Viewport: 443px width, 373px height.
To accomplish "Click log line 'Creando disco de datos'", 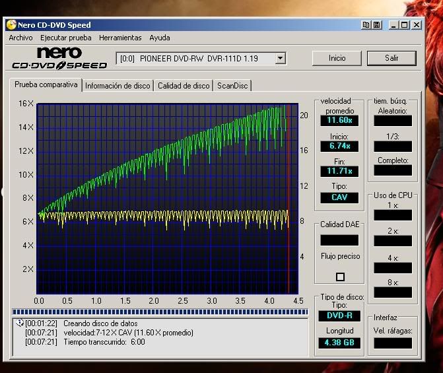I will pos(100,323).
